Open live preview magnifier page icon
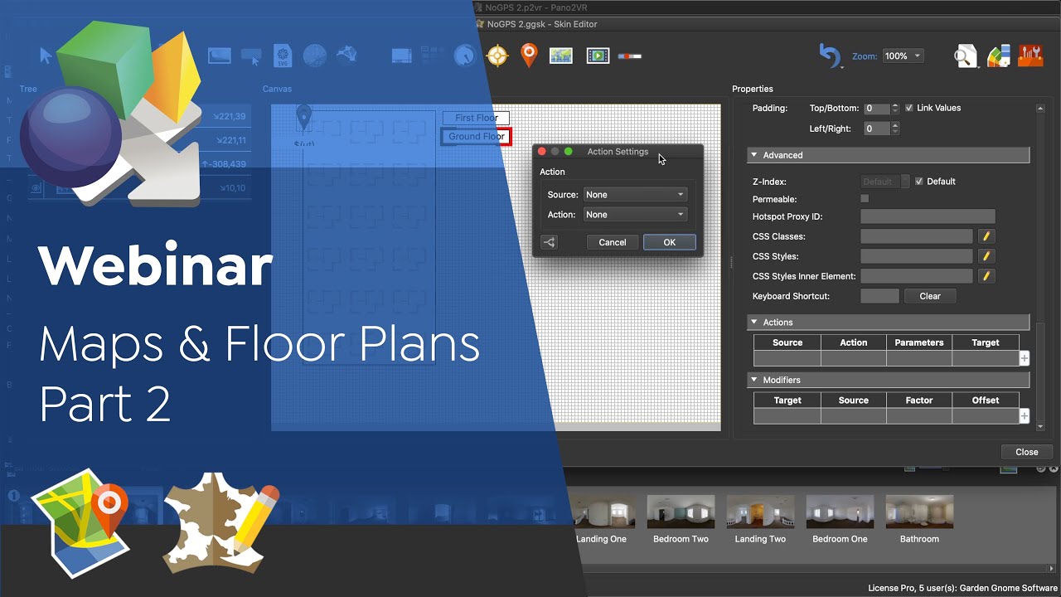1061x597 pixels. point(965,56)
